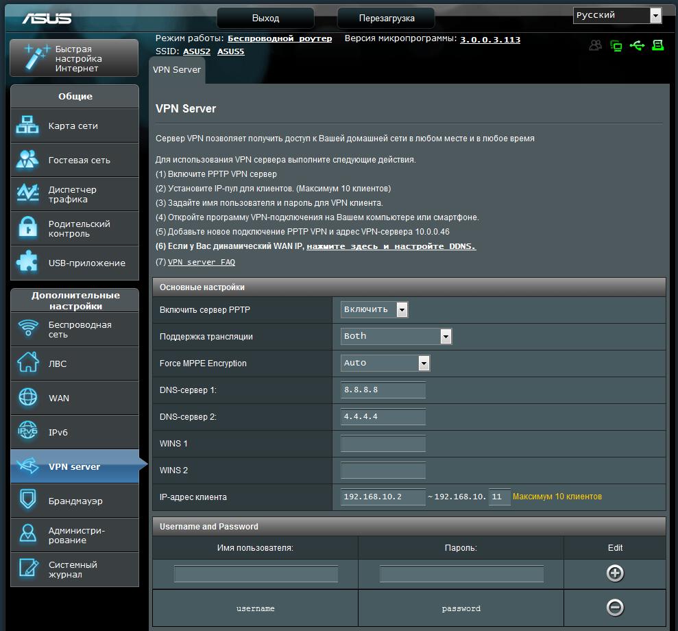The image size is (678, 631).
Task: Open Карта сети network map icon
Action: pos(27,125)
